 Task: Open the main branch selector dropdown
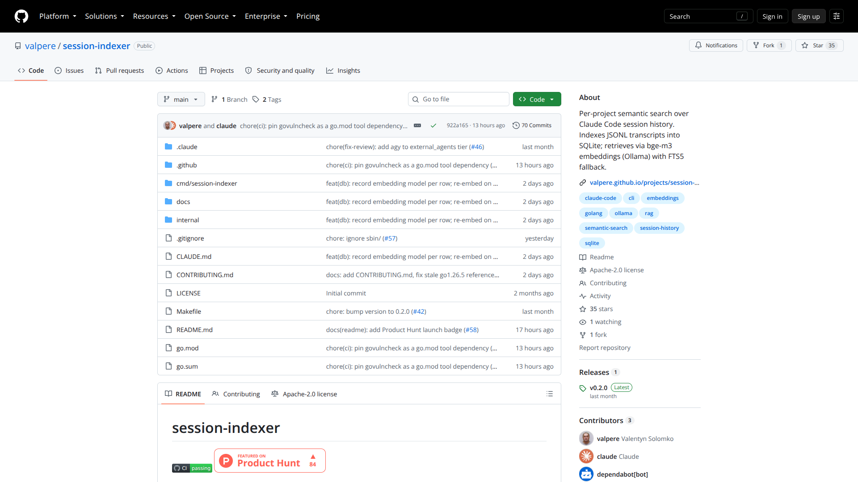(x=181, y=99)
